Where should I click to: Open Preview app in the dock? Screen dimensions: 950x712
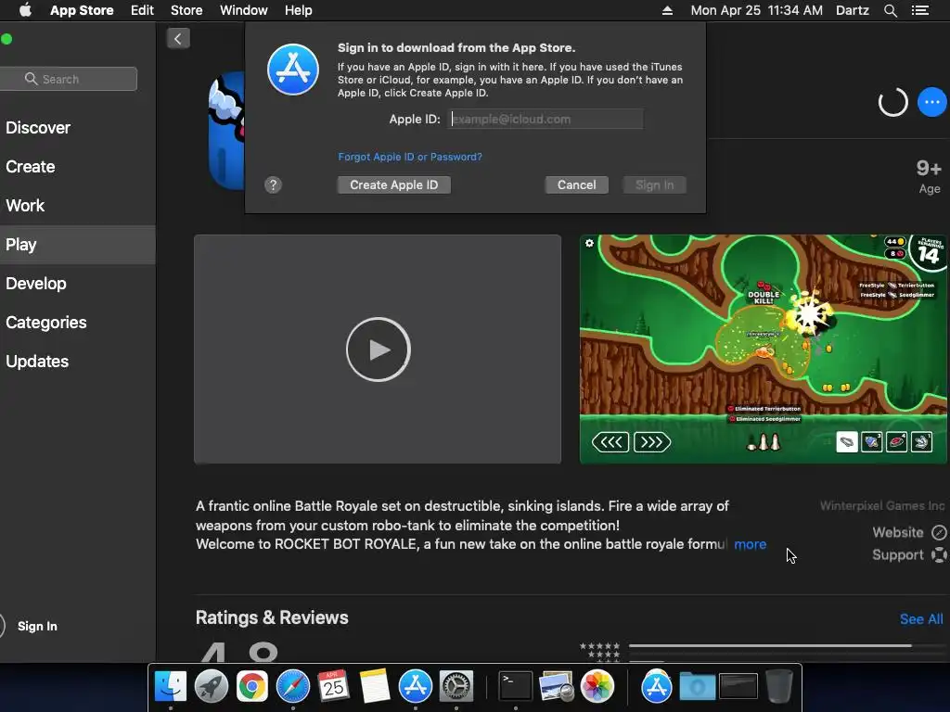pyautogui.click(x=557, y=687)
